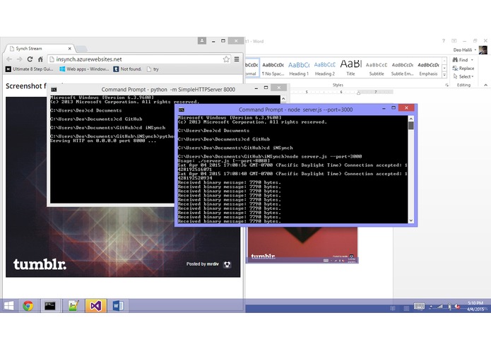Open Chrome from taskbar
This screenshot has width=491, height=349.
coord(28,305)
